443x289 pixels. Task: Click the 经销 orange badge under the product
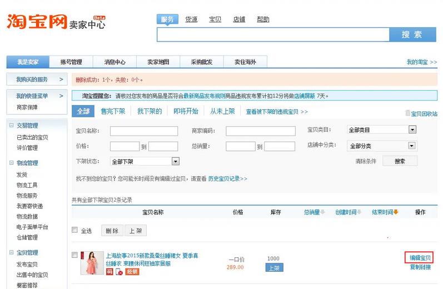(132, 272)
